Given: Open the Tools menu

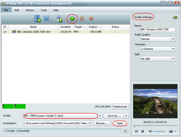Looking at the screenshot, I should pos(44,10).
